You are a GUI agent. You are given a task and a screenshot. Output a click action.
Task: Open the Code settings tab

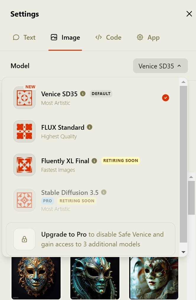108,38
